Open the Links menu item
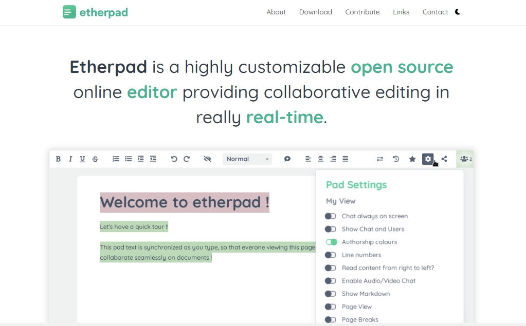This screenshot has width=526, height=326. click(x=401, y=12)
